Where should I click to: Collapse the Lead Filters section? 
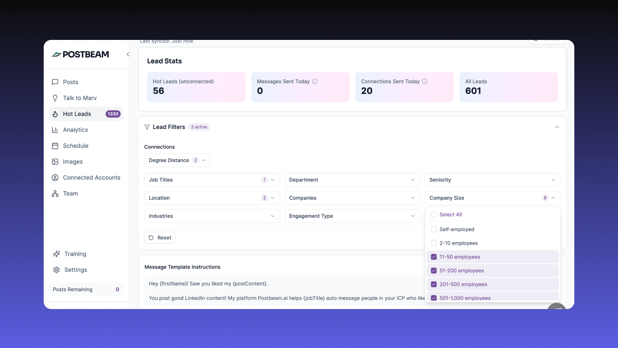click(557, 127)
